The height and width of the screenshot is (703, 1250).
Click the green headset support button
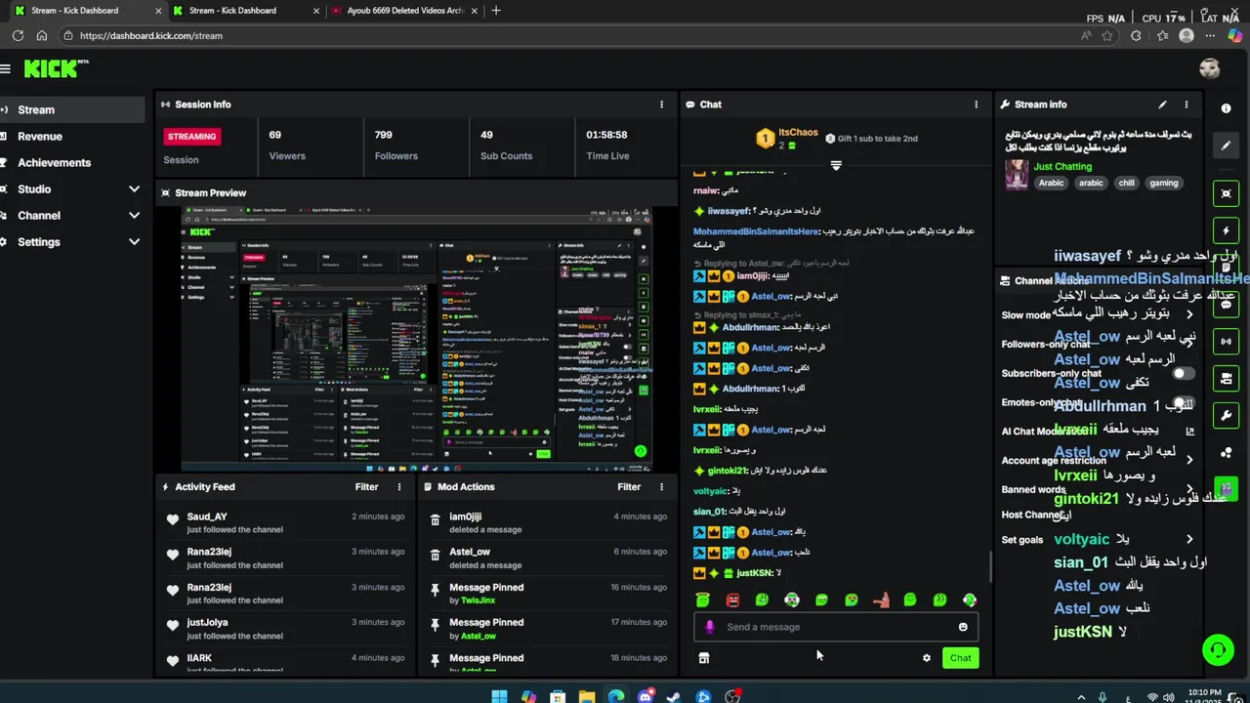tap(1217, 648)
